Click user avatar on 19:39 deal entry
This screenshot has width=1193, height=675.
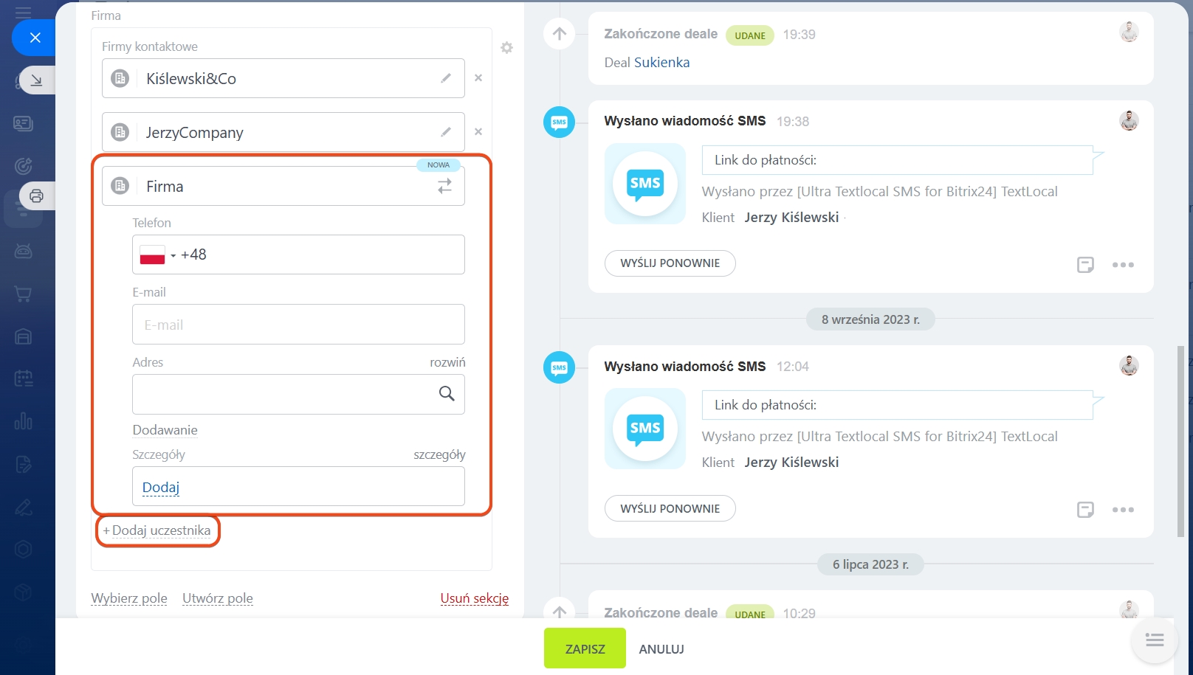click(1129, 32)
